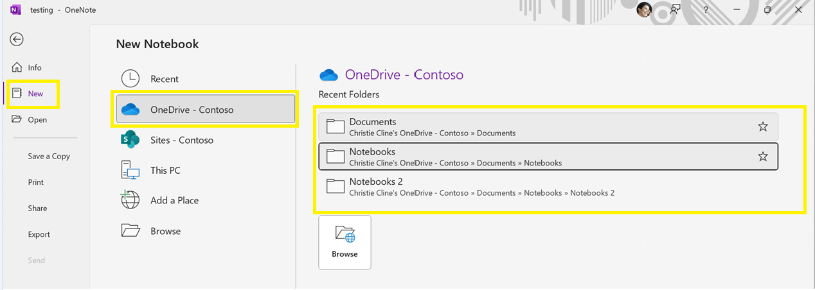Screen dimensions: 815x290
Task: Click the New notebook page icon
Action: [17, 93]
